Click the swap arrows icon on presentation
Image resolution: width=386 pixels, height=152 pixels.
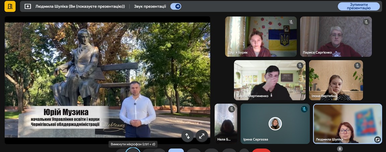[187, 136]
